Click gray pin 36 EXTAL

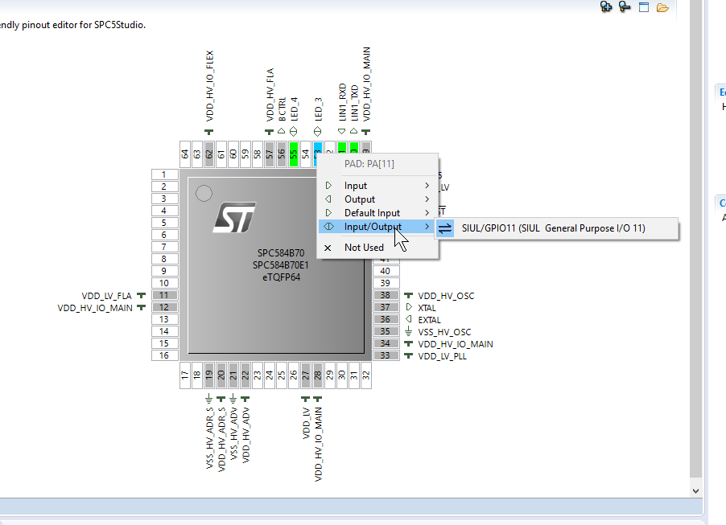386,319
